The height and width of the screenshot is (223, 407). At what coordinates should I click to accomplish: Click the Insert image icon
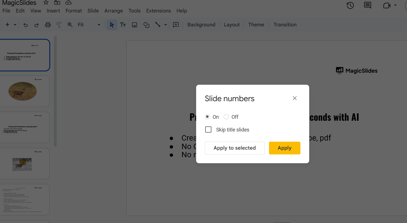pos(134,25)
